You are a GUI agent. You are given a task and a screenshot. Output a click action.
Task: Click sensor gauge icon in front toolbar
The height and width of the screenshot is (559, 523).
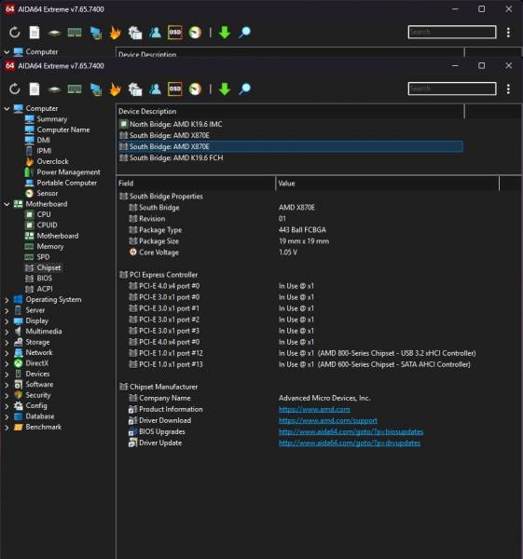point(195,89)
